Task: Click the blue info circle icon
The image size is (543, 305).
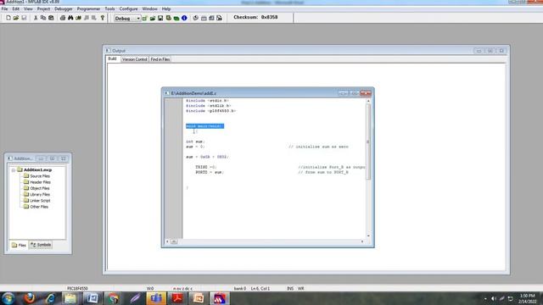Action: pyautogui.click(x=184, y=18)
